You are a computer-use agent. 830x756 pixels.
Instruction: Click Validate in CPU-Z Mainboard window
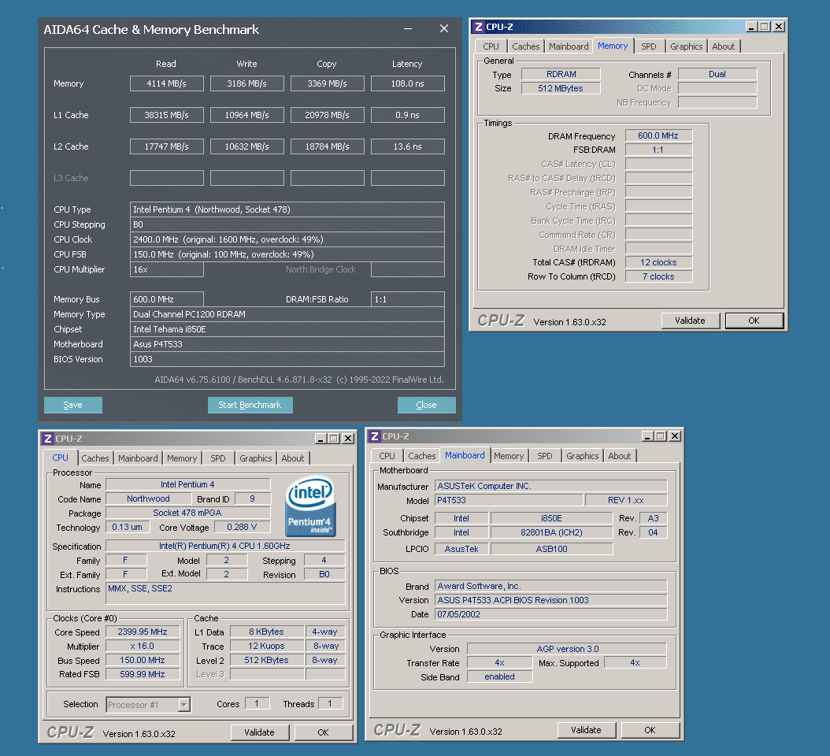pyautogui.click(x=587, y=731)
